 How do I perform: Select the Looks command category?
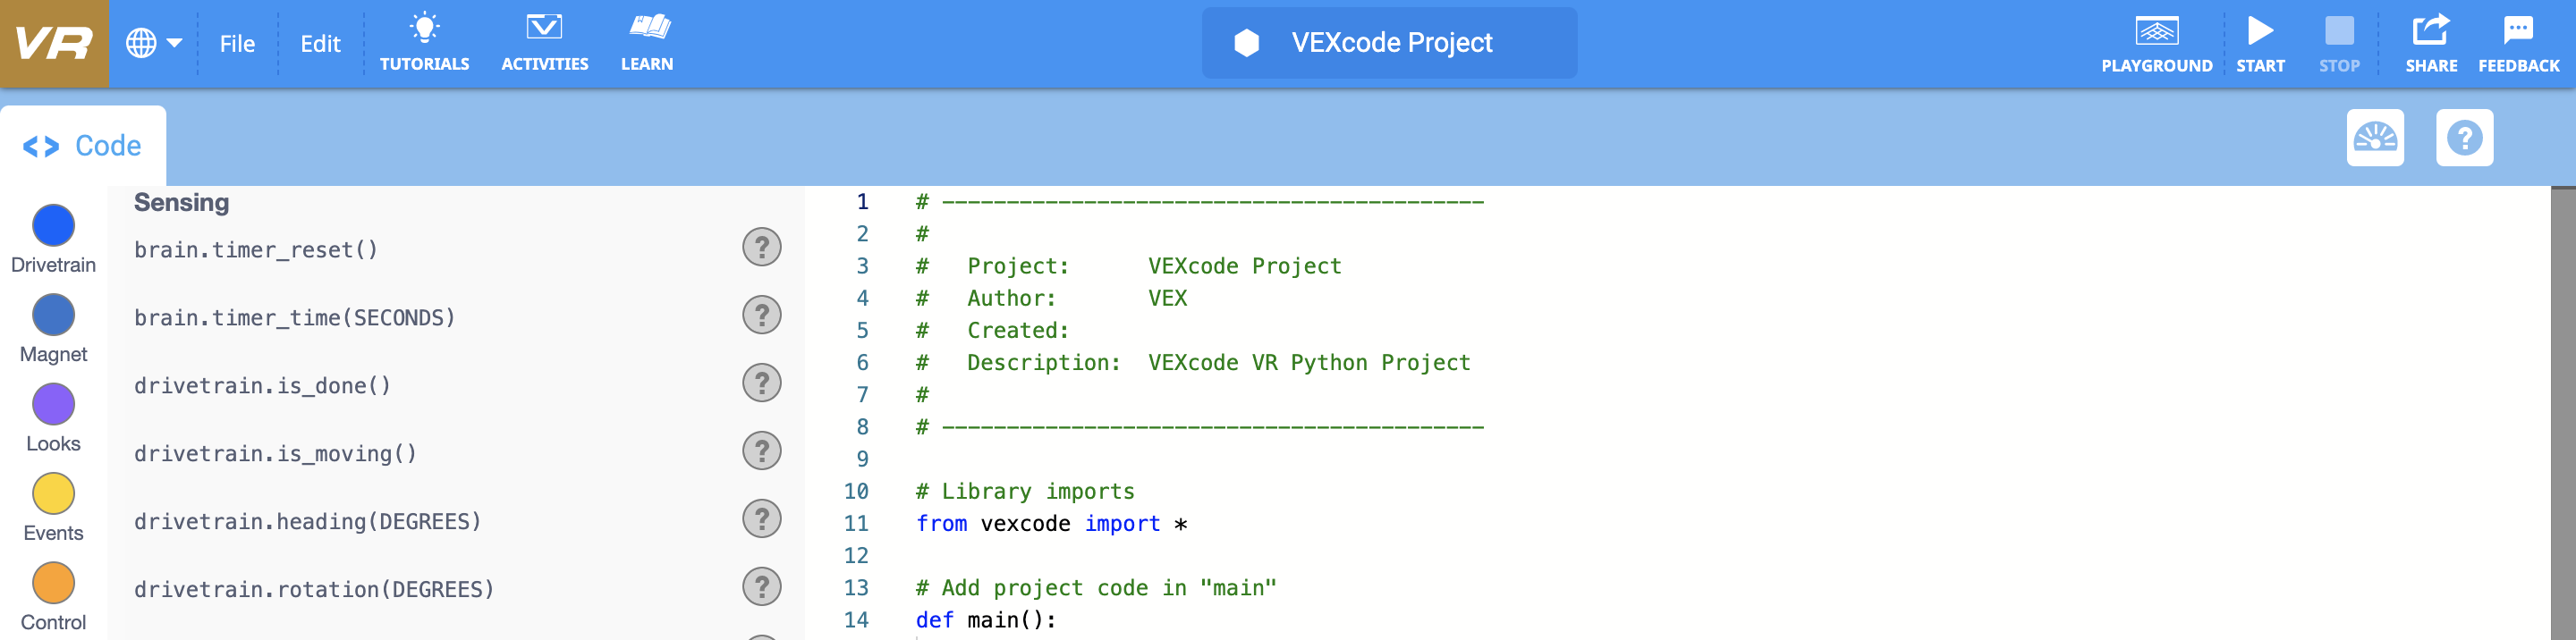click(53, 404)
